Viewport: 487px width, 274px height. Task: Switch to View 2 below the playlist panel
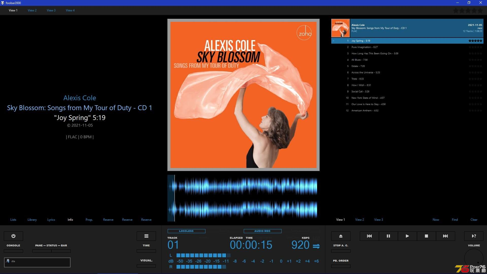coord(360,220)
